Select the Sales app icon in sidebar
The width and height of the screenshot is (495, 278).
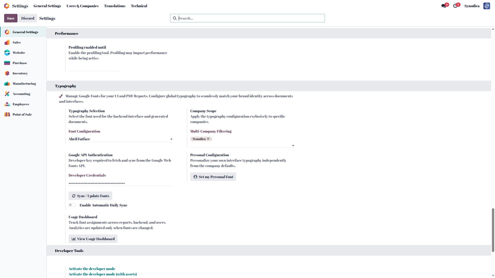(7, 42)
